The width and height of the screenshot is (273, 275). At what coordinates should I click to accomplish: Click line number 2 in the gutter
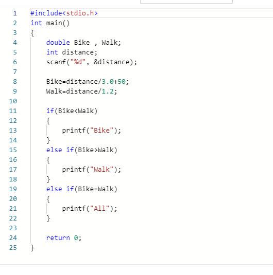(15, 23)
